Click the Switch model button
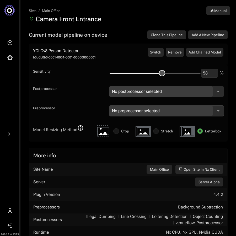236x236 pixels. coord(155,52)
